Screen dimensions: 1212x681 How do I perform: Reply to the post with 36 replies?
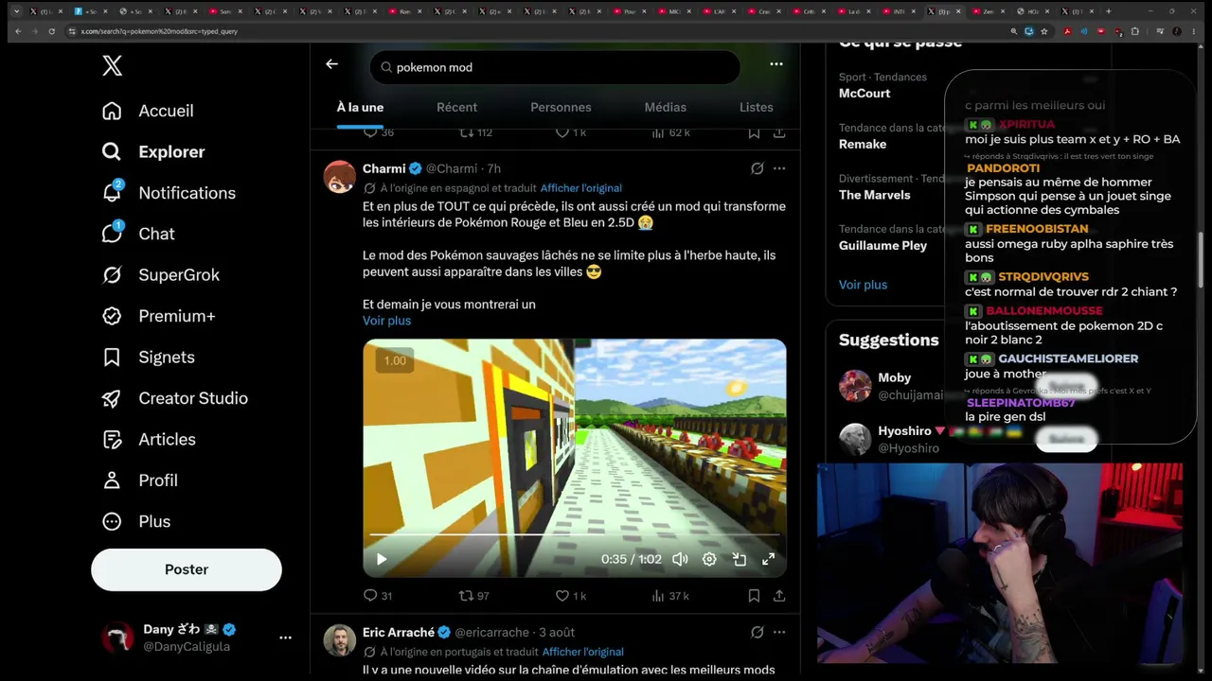tap(378, 132)
